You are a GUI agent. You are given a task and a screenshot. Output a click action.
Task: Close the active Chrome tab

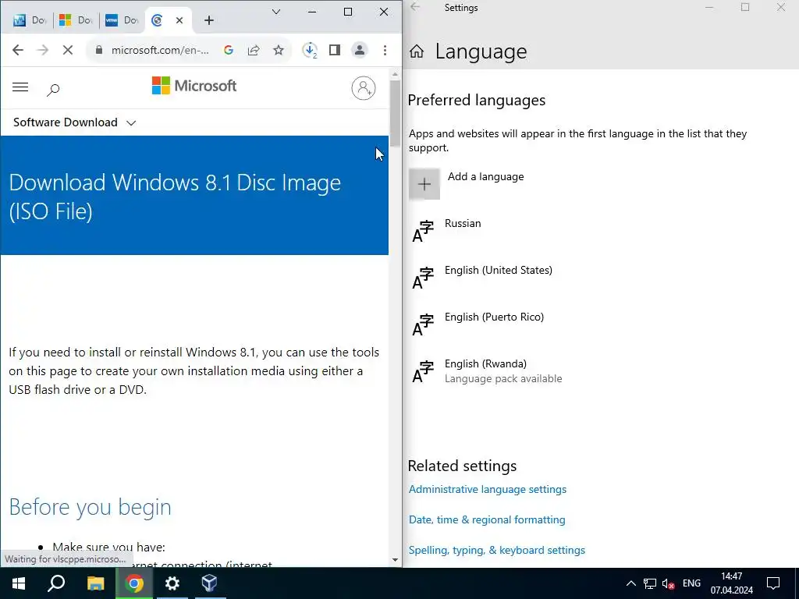coord(179,20)
